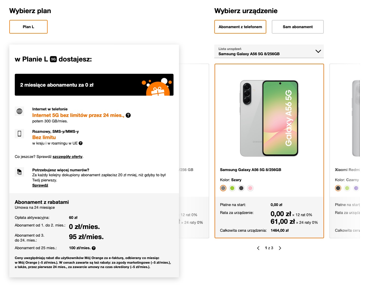Pick gray color swatch for Samsung phone
Screen dimensions: 390x288
(x=223, y=188)
